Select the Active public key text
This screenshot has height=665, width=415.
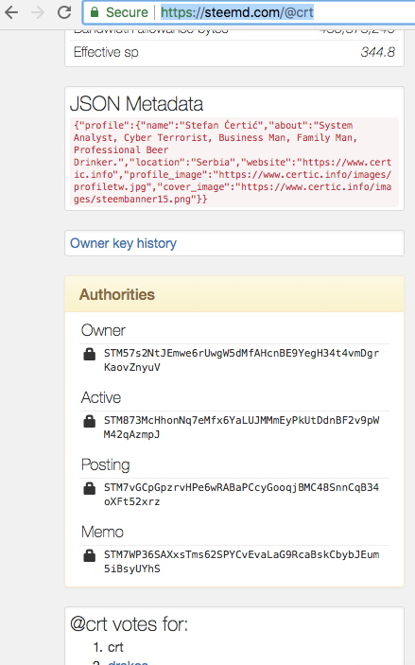[242, 427]
